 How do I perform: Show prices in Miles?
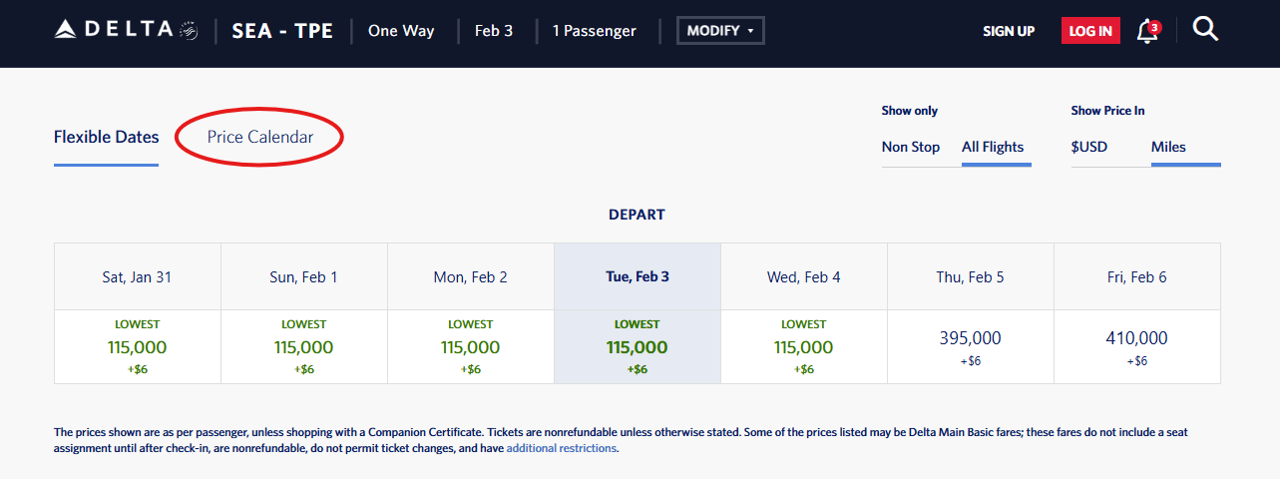1168,147
